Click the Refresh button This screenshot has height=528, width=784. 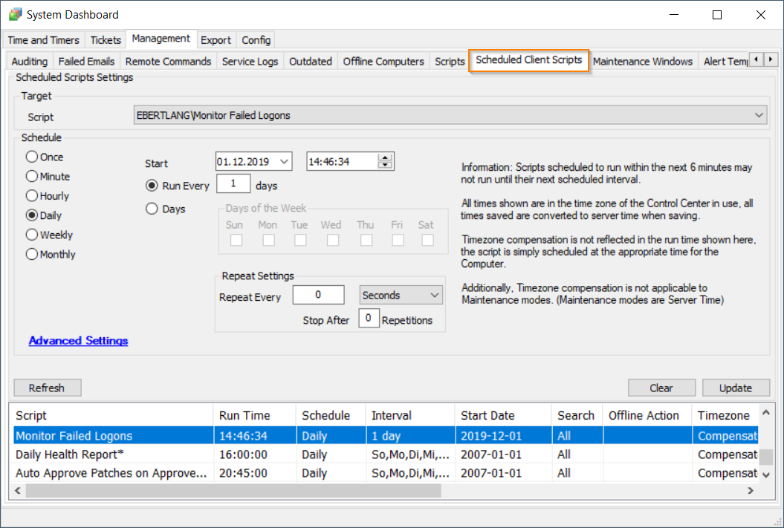point(47,388)
